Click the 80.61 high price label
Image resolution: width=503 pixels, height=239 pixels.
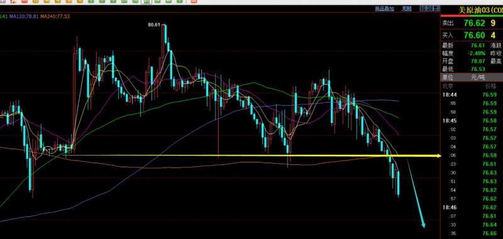[153, 24]
